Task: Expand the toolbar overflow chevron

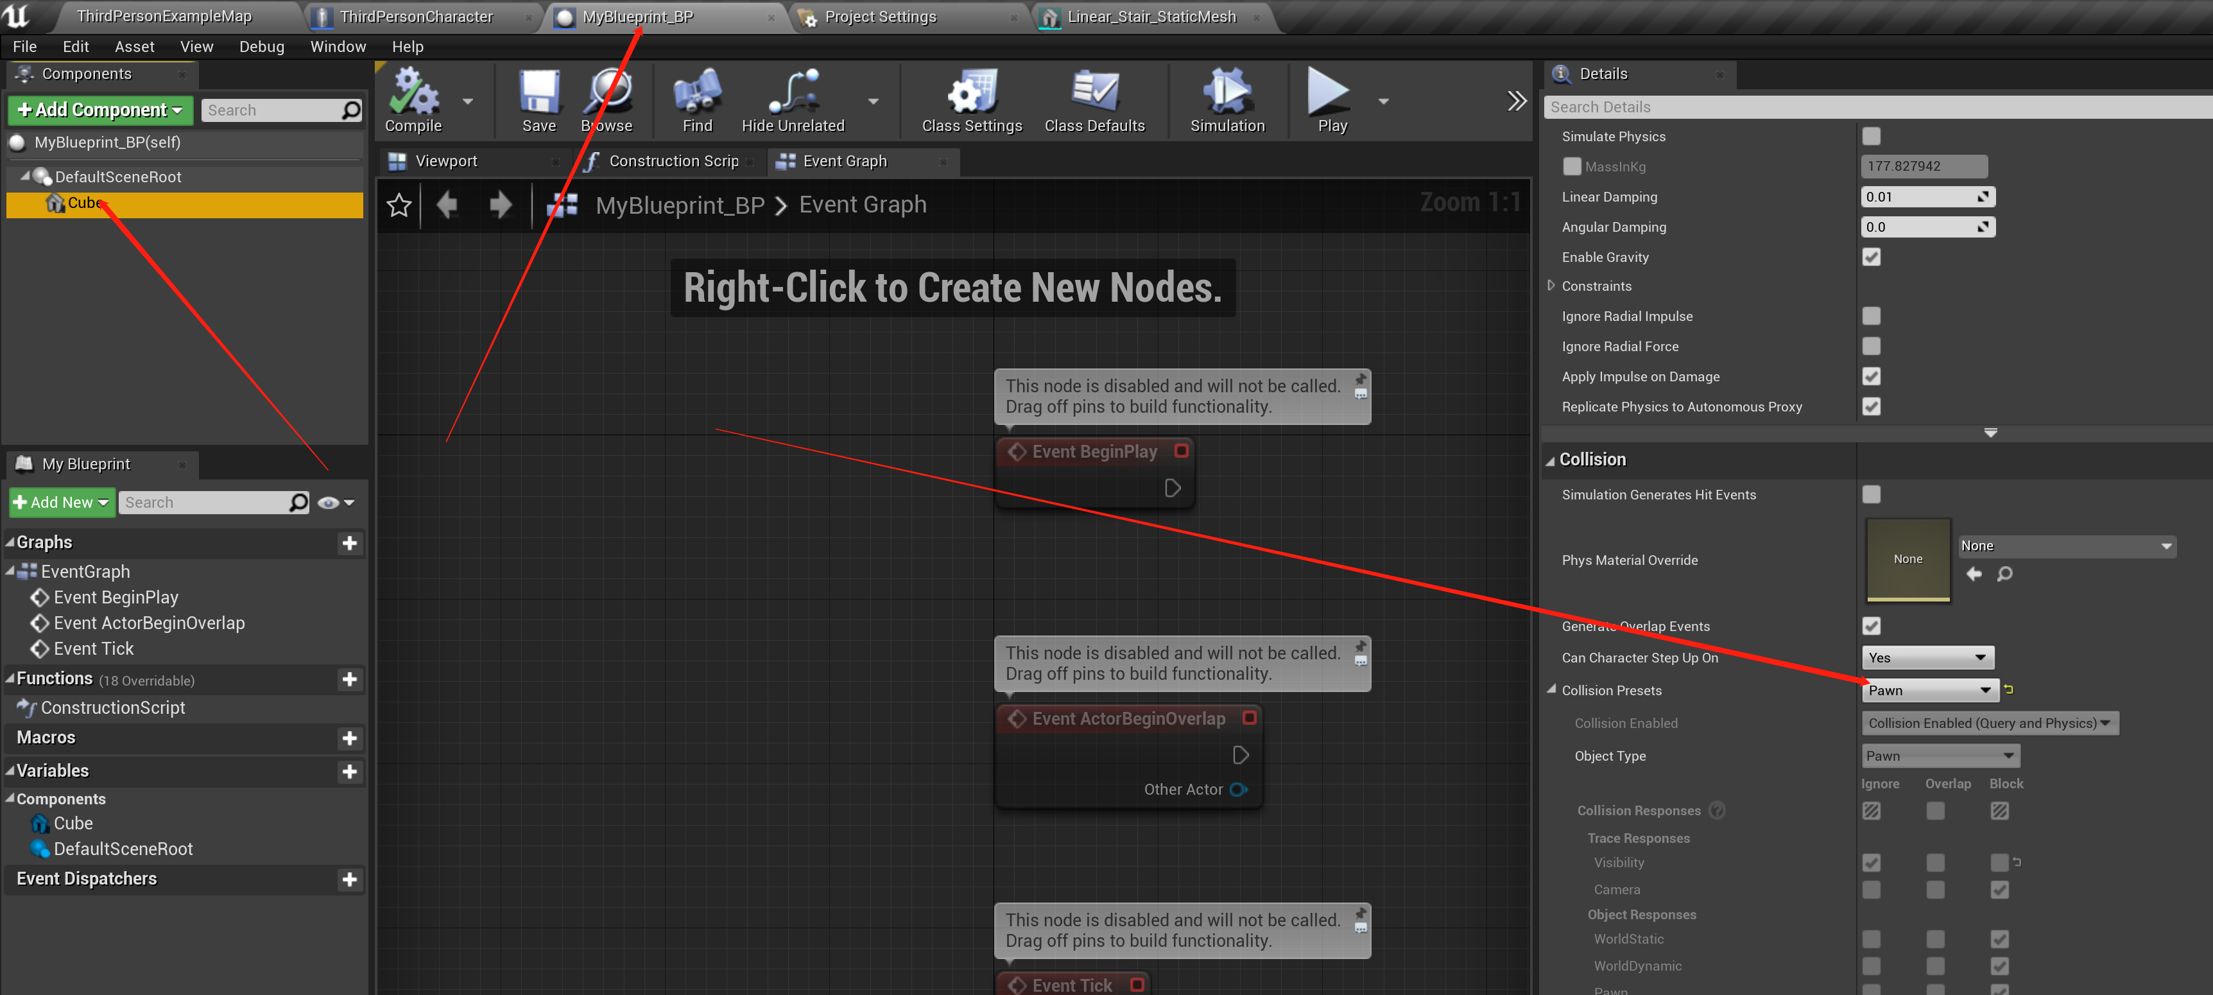Action: pos(1516,101)
